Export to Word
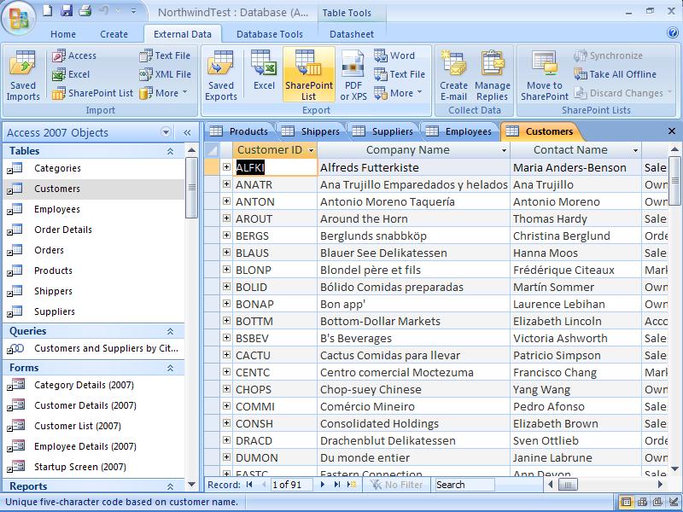683x512 pixels. tap(394, 55)
